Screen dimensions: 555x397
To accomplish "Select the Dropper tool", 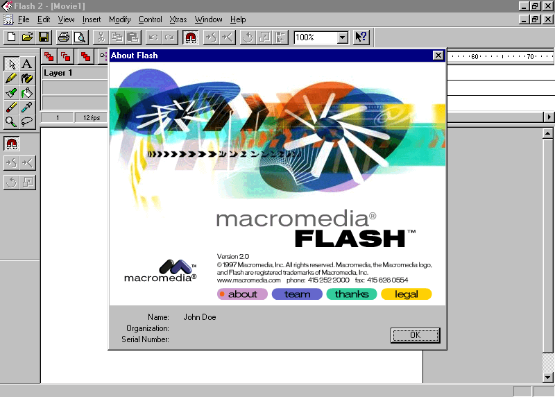I will pos(27,108).
